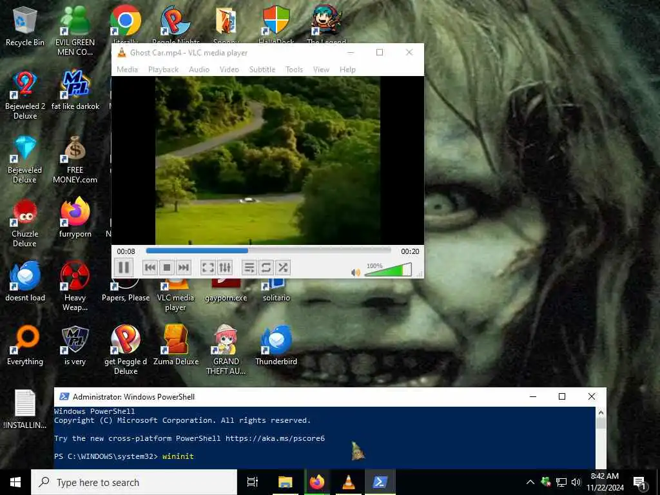Viewport: 660px width, 495px height.
Task: Stop playback in VLC
Action: pos(167,267)
